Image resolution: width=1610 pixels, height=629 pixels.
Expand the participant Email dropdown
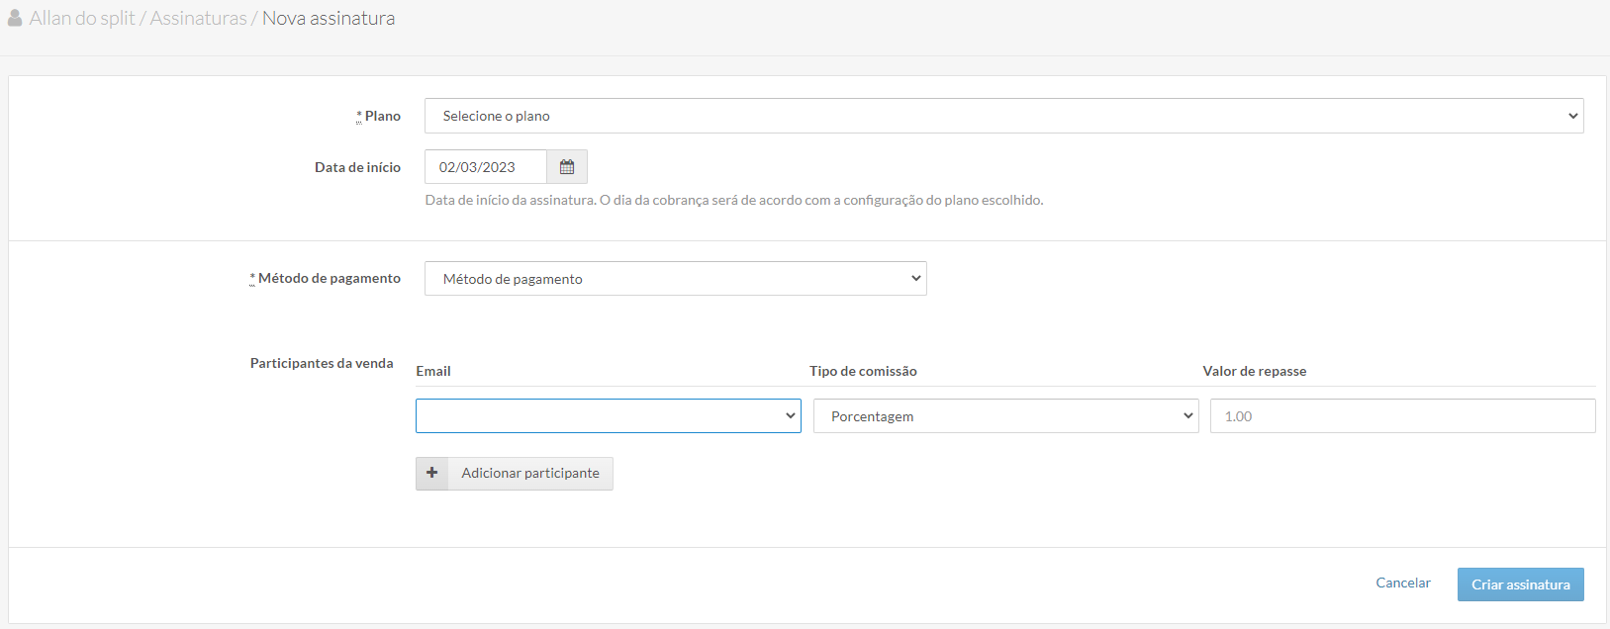pyautogui.click(x=608, y=416)
